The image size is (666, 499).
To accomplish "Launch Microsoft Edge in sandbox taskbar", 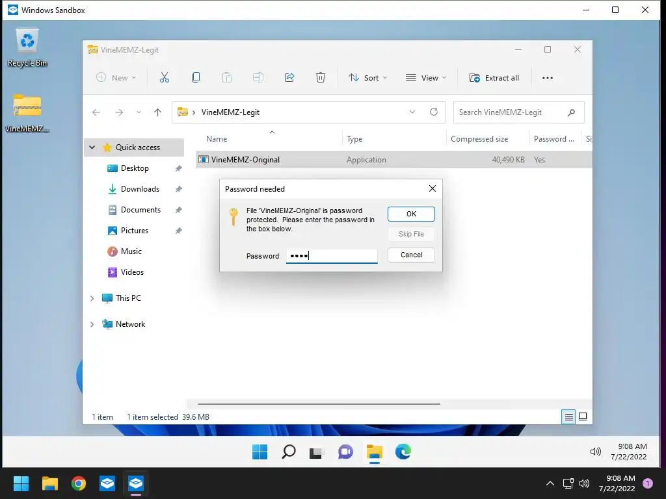I will point(403,452).
